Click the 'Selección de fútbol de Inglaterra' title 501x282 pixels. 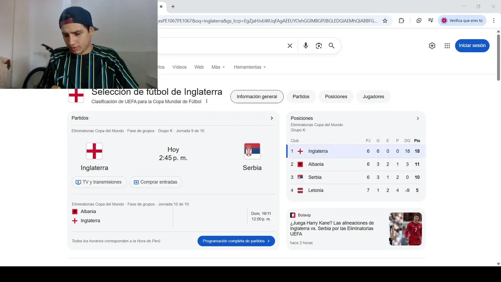pos(157,92)
